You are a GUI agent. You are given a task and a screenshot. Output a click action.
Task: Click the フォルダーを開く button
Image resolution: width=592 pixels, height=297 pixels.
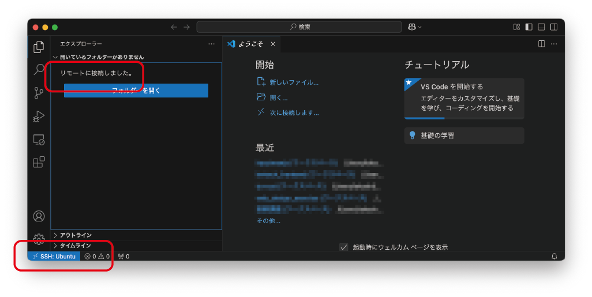pos(136,91)
